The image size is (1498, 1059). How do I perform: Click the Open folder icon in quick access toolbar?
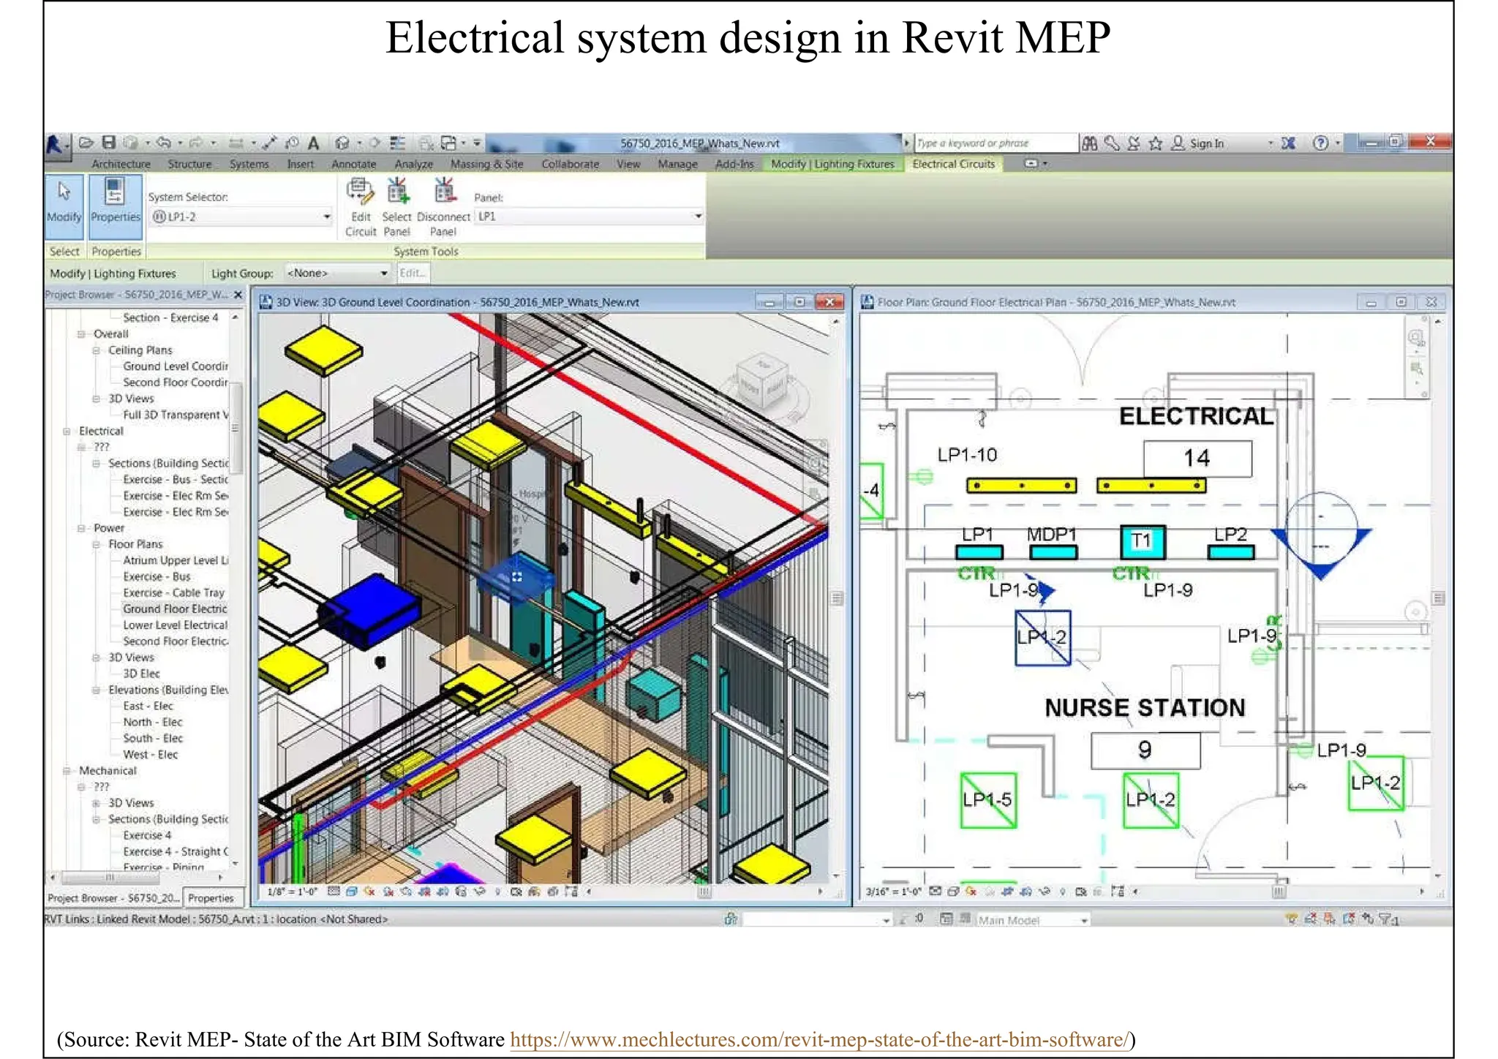pyautogui.click(x=86, y=143)
